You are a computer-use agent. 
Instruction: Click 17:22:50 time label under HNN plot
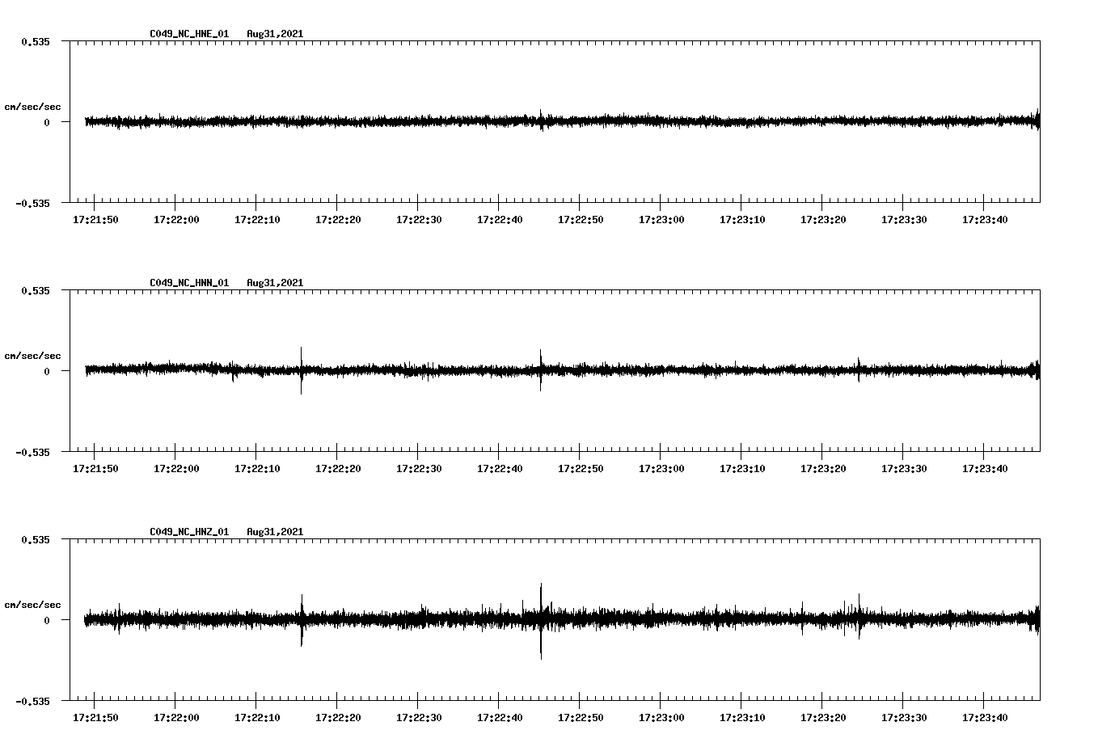pos(581,468)
